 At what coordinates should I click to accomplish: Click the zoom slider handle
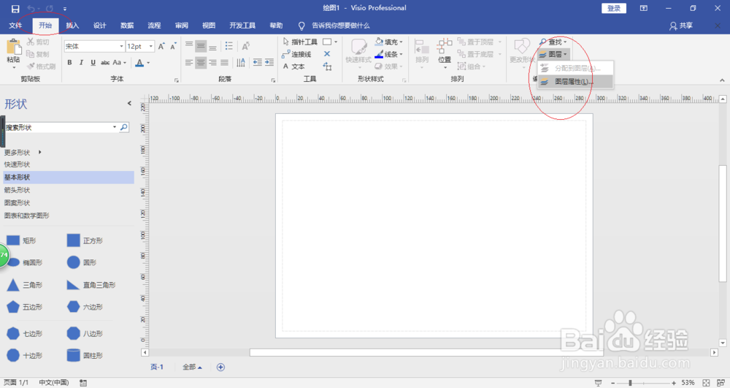[631, 383]
